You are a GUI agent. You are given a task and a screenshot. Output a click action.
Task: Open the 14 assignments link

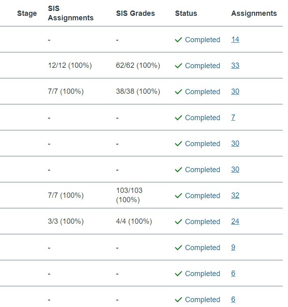click(235, 40)
